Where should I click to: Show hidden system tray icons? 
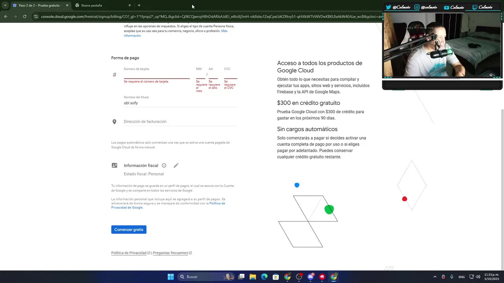coord(435,277)
